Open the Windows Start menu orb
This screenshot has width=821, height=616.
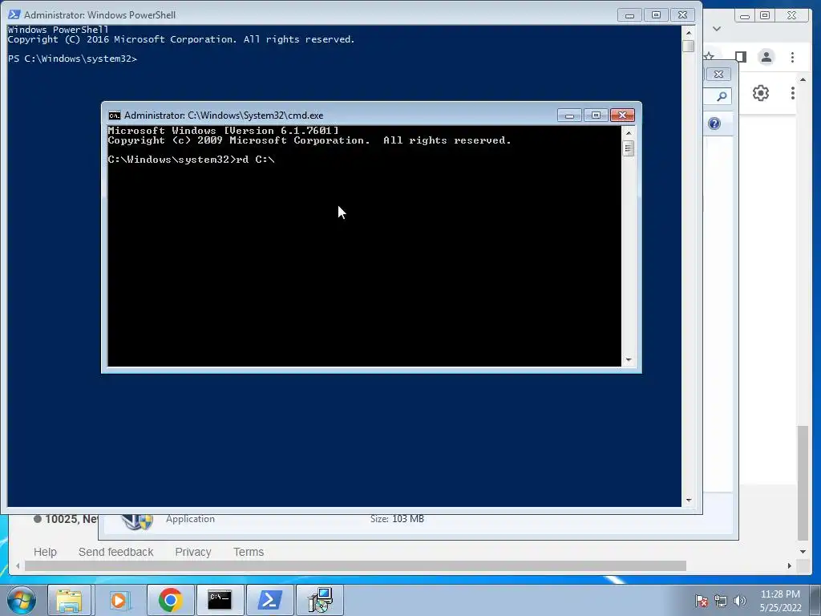tap(22, 600)
